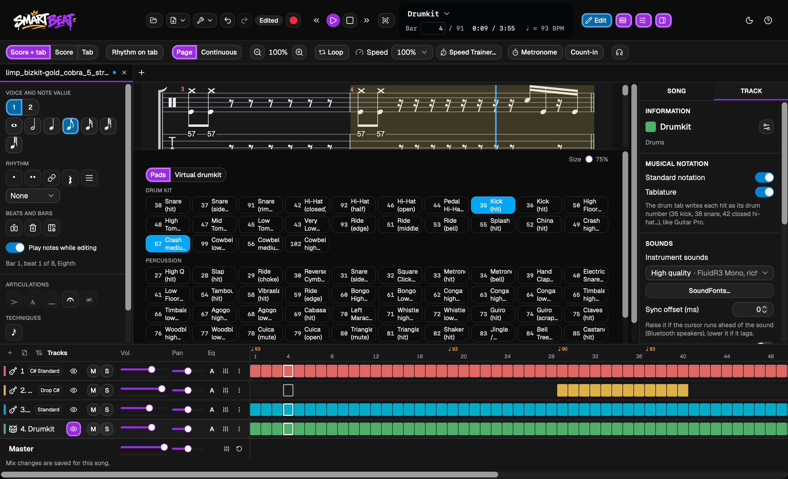This screenshot has width=788, height=479.
Task: Disable the Tablature switch
Action: (x=764, y=192)
